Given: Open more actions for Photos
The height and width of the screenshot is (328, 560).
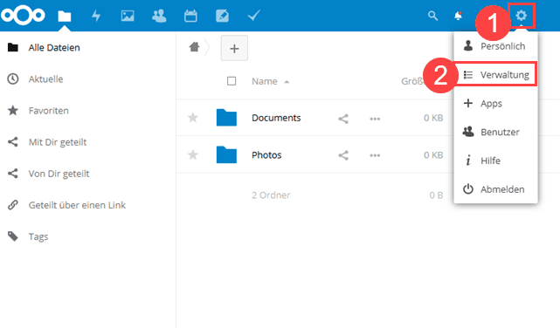Looking at the screenshot, I should pos(375,155).
